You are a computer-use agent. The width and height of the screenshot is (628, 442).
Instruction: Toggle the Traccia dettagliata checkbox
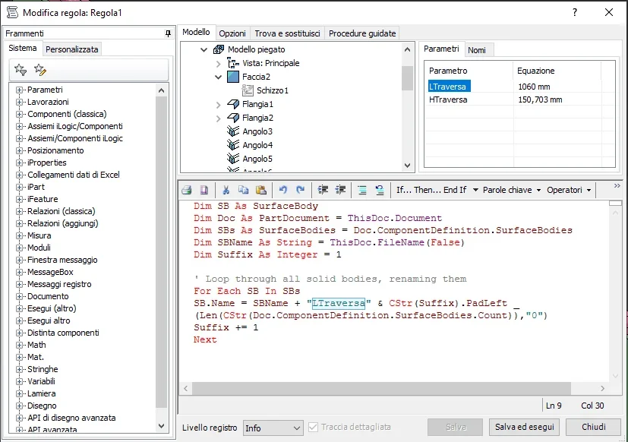click(314, 428)
